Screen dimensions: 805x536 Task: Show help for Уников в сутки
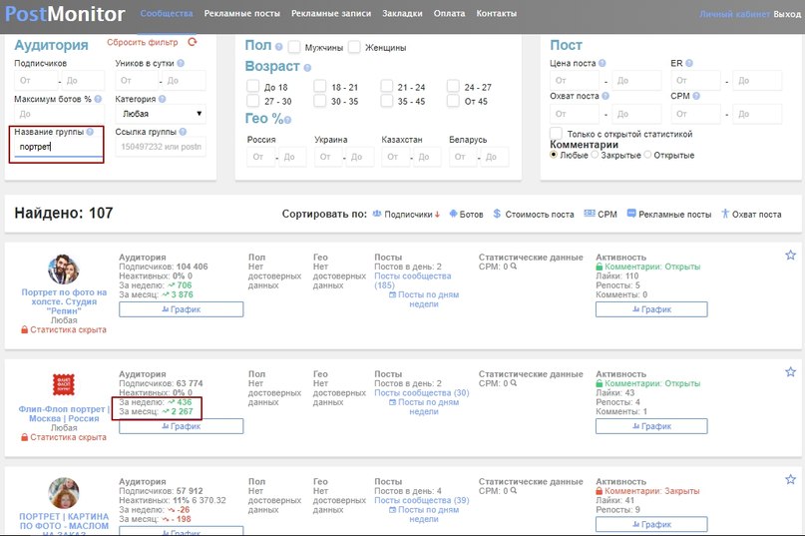[x=181, y=63]
